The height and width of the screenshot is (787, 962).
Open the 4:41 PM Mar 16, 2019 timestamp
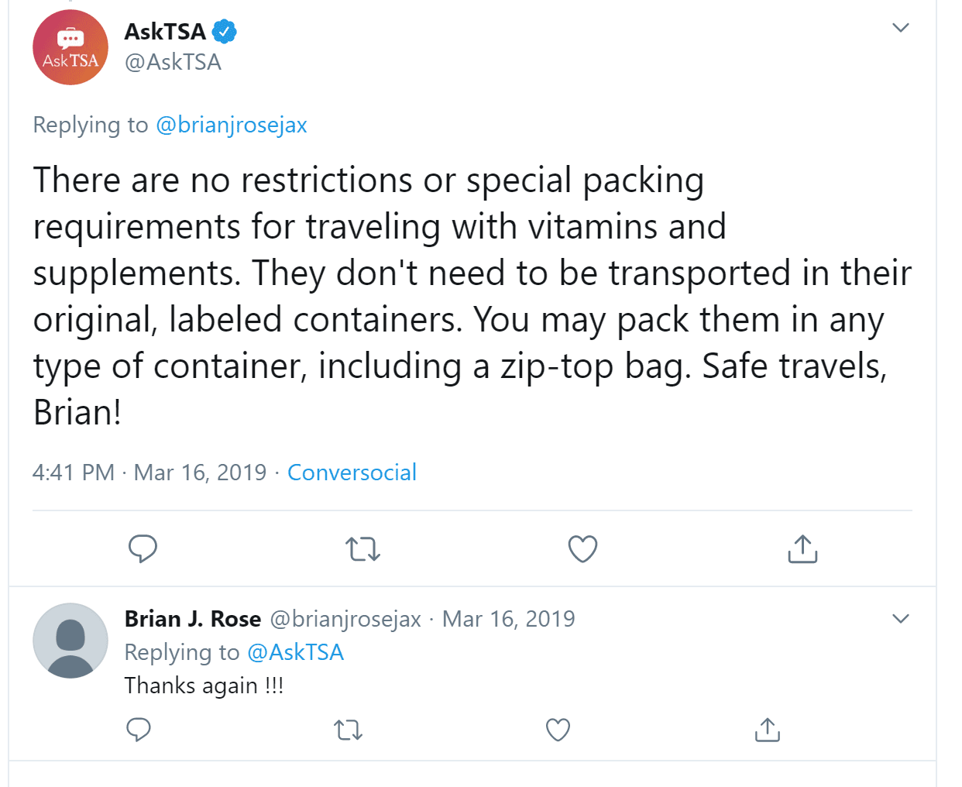[149, 472]
